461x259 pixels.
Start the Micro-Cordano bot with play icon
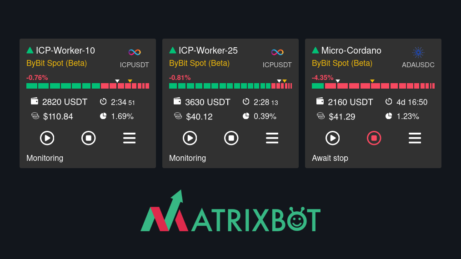[x=332, y=138]
